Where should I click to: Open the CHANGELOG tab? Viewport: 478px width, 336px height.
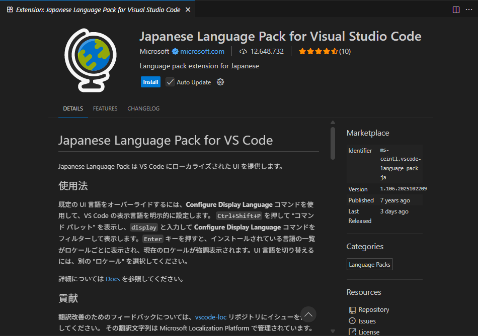tap(143, 108)
